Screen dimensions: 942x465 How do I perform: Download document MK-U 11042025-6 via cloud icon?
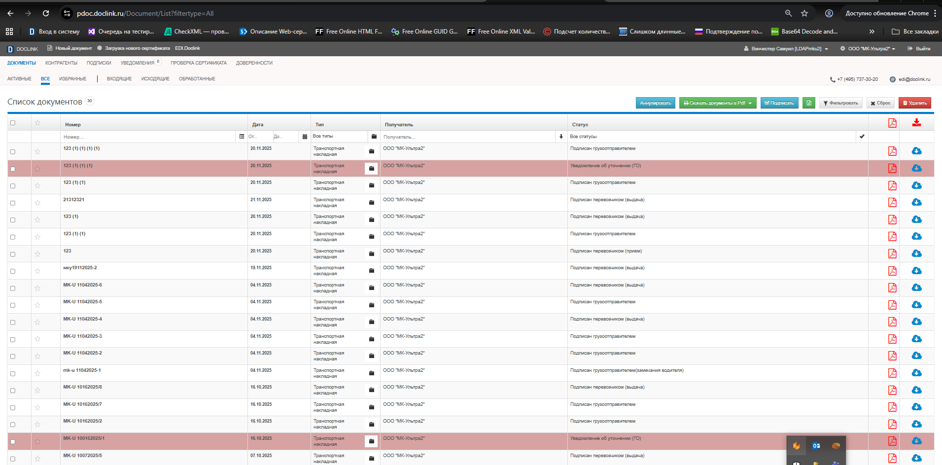click(916, 287)
